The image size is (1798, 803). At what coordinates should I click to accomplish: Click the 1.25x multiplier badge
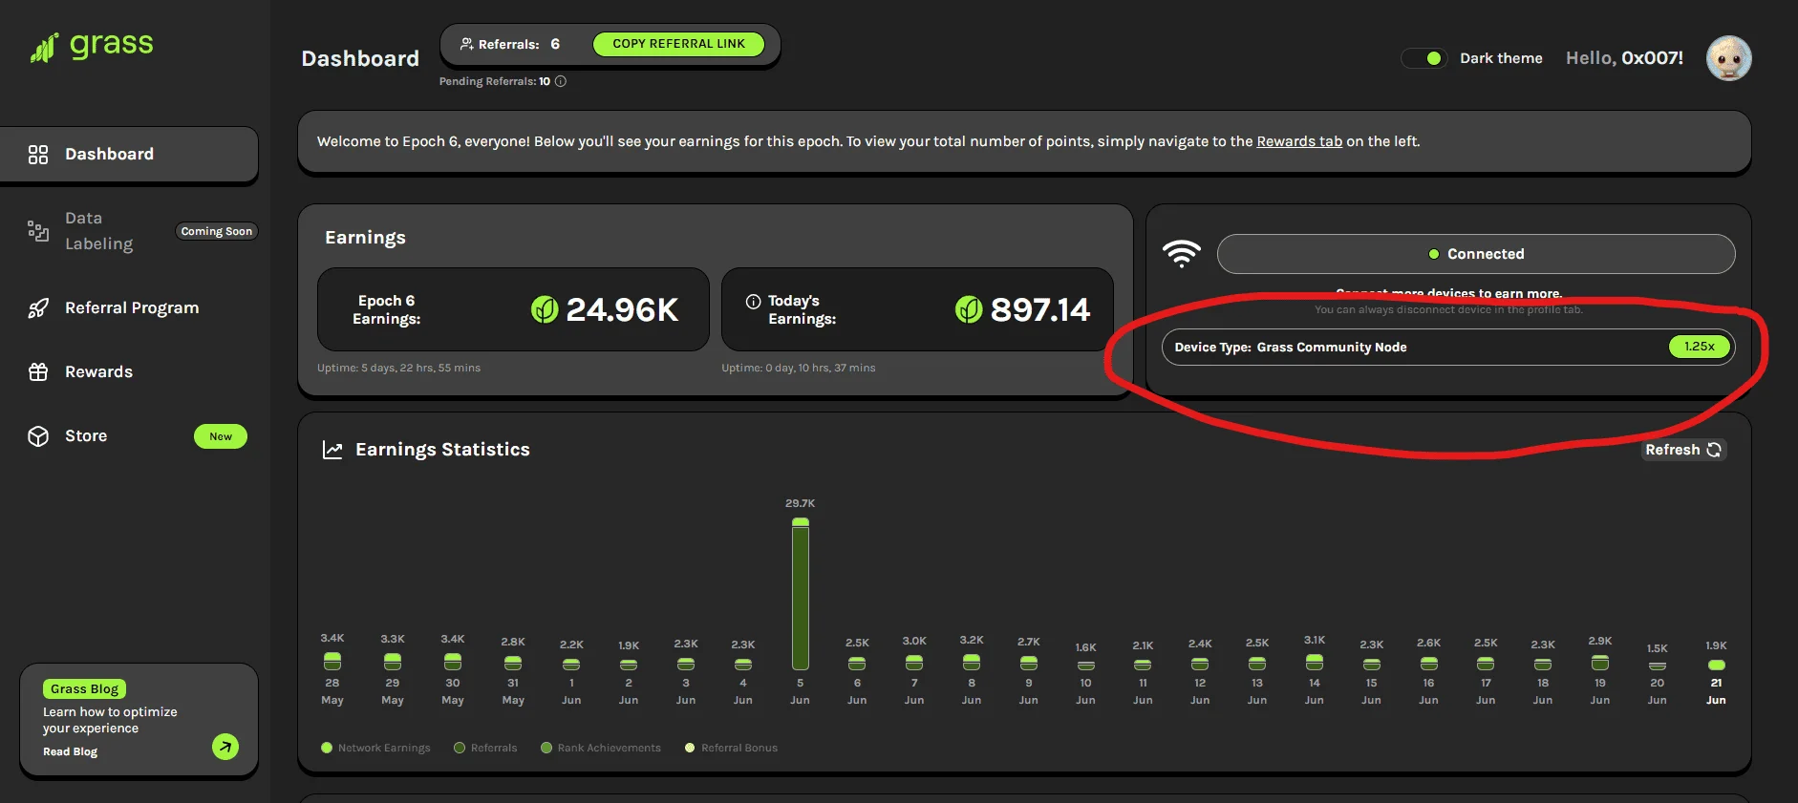click(x=1700, y=347)
